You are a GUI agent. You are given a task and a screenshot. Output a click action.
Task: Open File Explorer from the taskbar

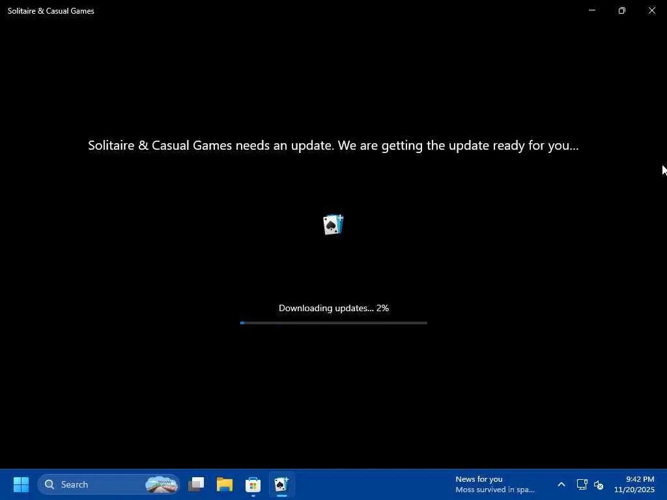click(x=225, y=484)
